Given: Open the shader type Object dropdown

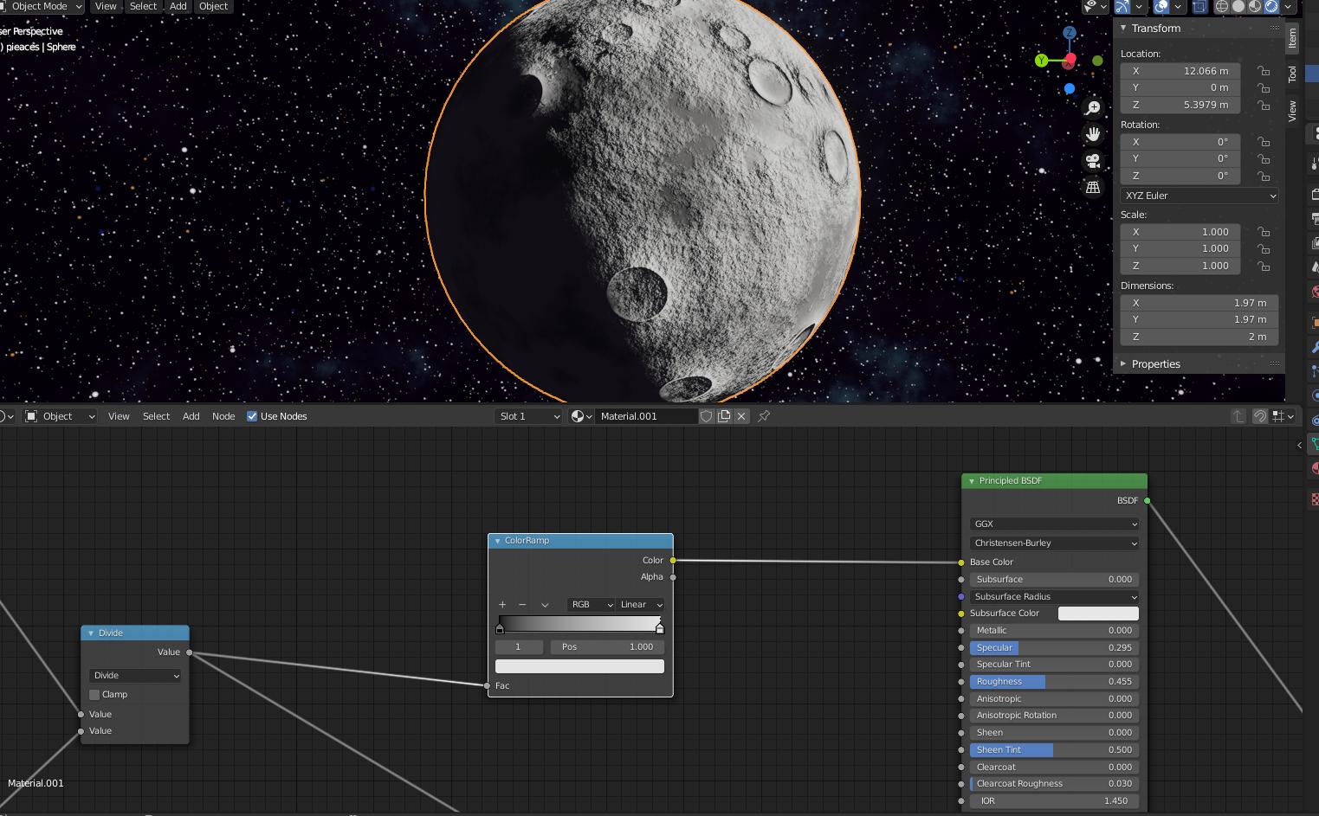Looking at the screenshot, I should tap(60, 416).
